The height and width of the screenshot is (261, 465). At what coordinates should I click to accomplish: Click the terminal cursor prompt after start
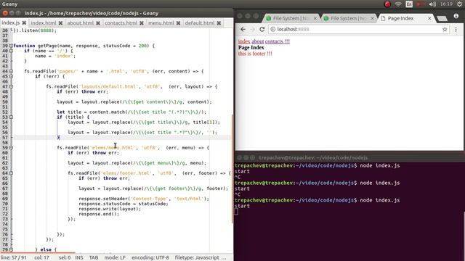236,212
